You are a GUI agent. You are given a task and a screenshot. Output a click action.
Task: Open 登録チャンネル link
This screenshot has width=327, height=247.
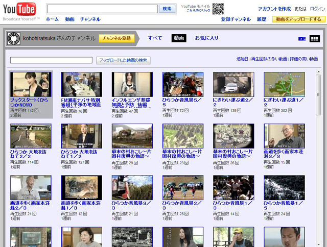[236, 19]
